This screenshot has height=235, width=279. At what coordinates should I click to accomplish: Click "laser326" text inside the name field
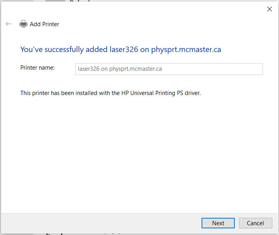[88, 69]
